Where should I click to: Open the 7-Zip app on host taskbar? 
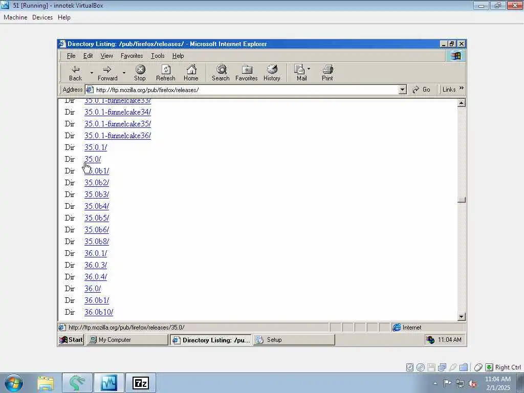141,383
